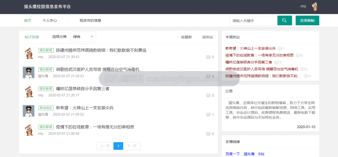Click the mty username in the header
Screen dimensions: 338x157
point(303,6)
